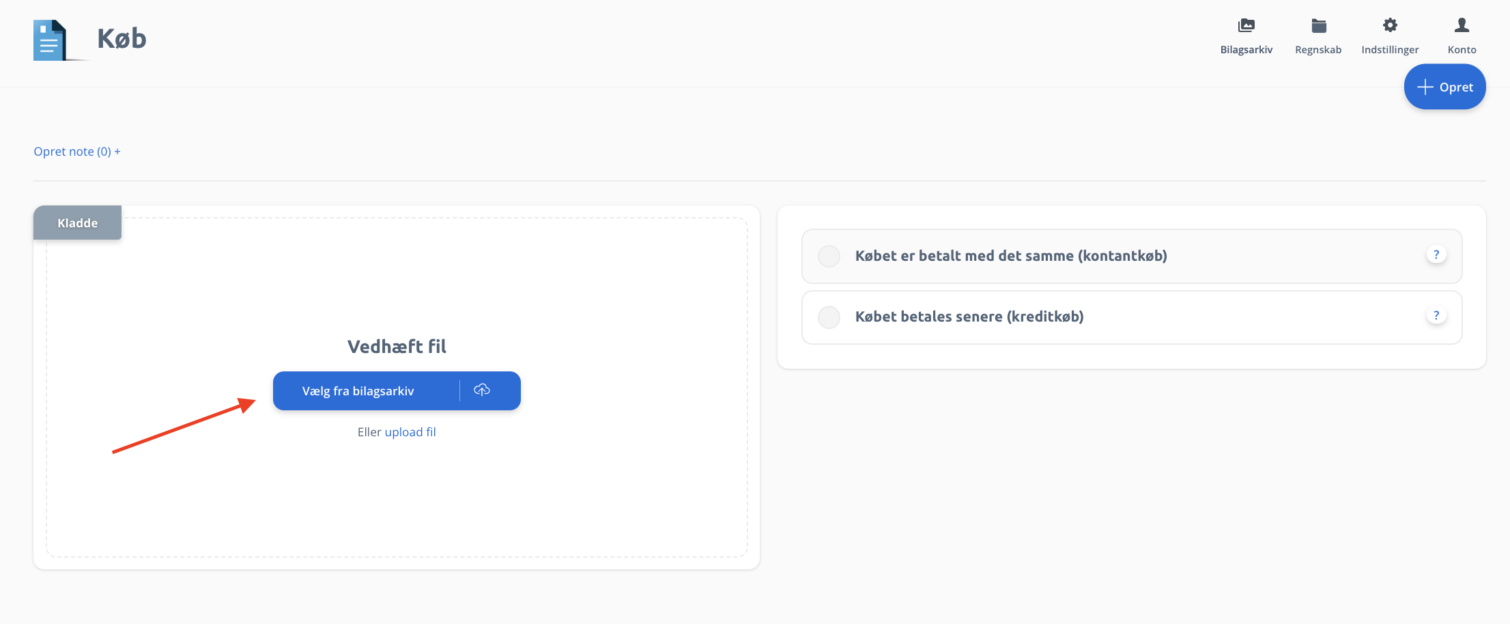Click Indstillinger menu label

(1390, 50)
